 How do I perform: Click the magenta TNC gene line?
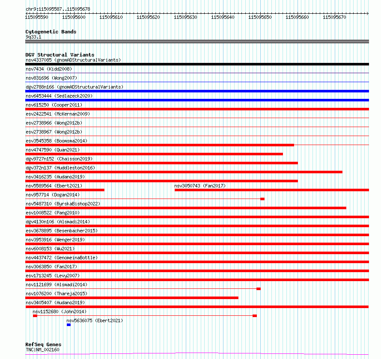pyautogui.click(x=197, y=354)
